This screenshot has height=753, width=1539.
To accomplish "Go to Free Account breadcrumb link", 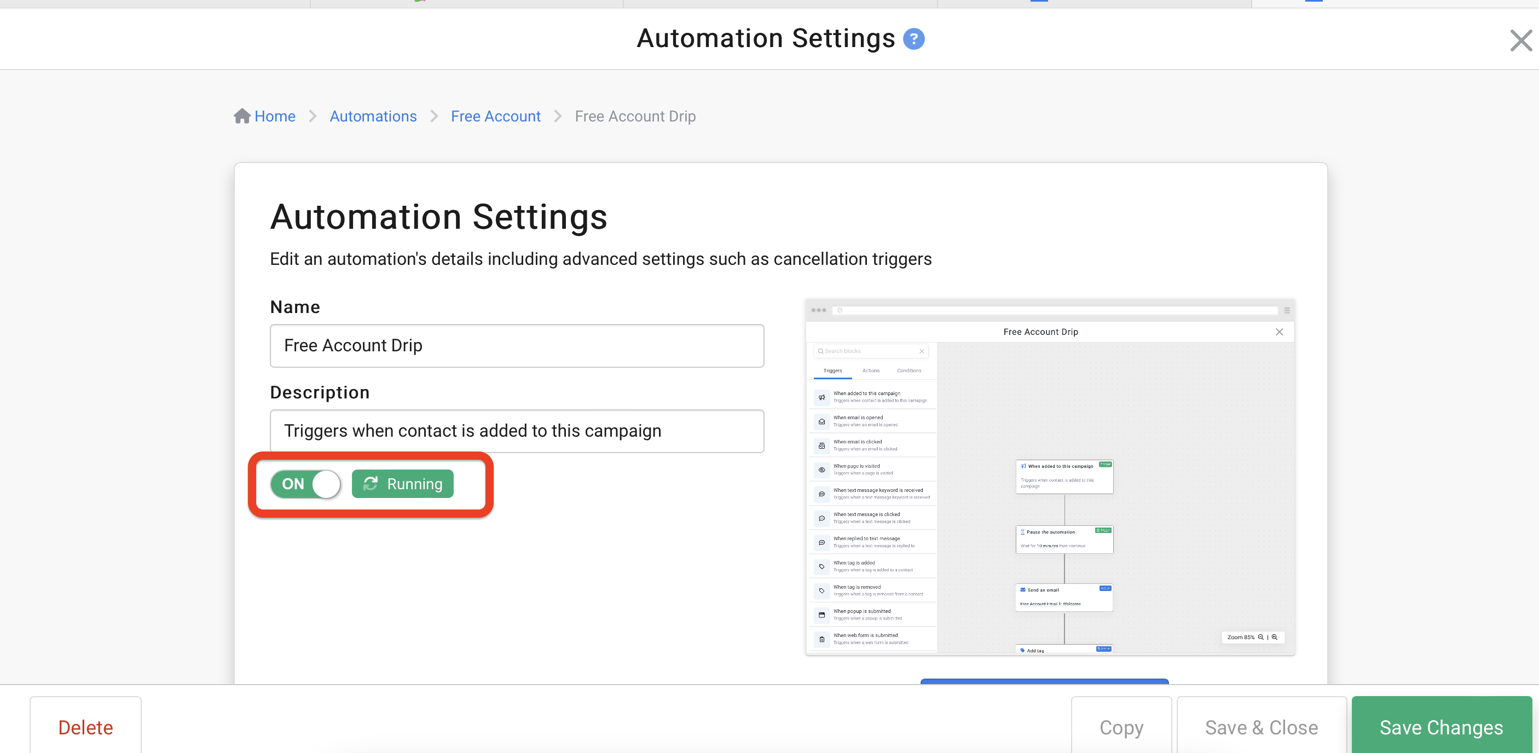I will point(495,116).
